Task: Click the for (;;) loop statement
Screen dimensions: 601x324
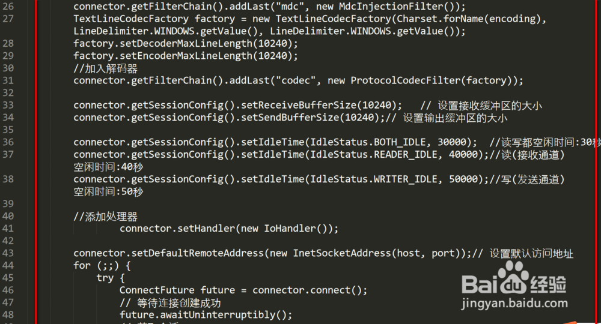Action: [102, 265]
